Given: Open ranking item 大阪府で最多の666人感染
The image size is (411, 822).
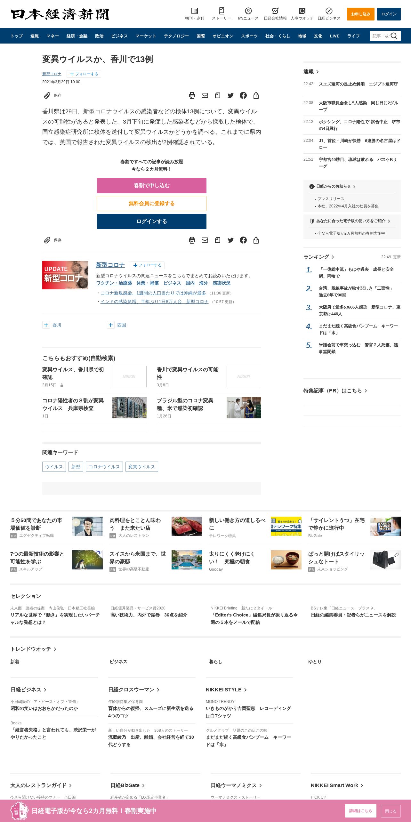Looking at the screenshot, I should (359, 310).
